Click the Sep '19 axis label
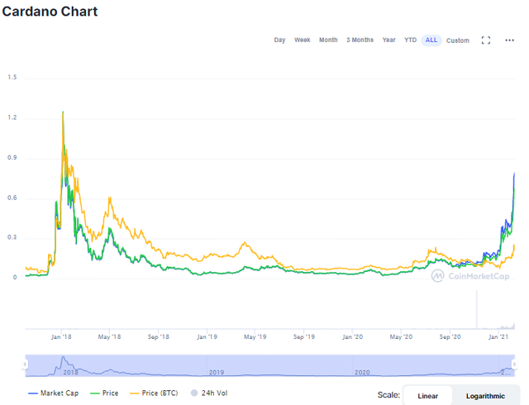The height and width of the screenshot is (405, 529). pos(304,337)
